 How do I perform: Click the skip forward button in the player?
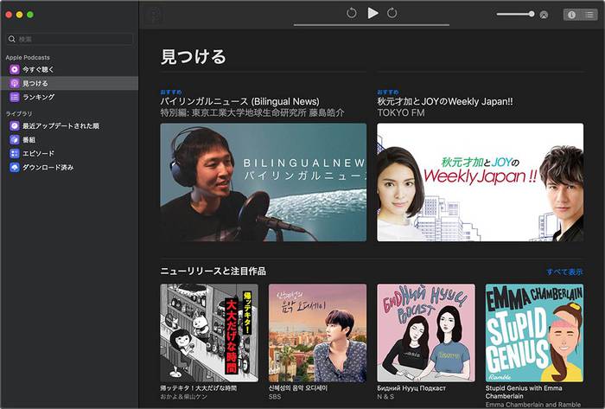pyautogui.click(x=392, y=13)
